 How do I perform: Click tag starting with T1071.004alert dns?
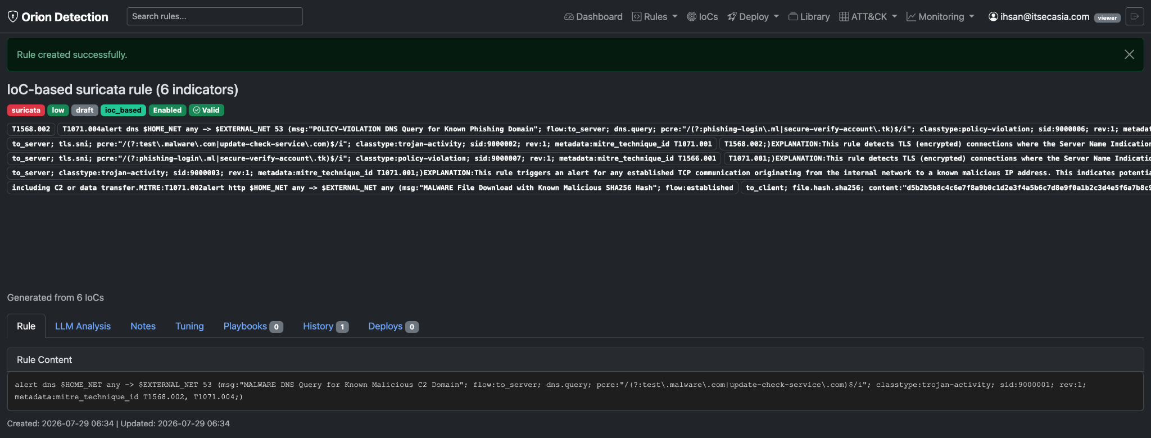604,129
